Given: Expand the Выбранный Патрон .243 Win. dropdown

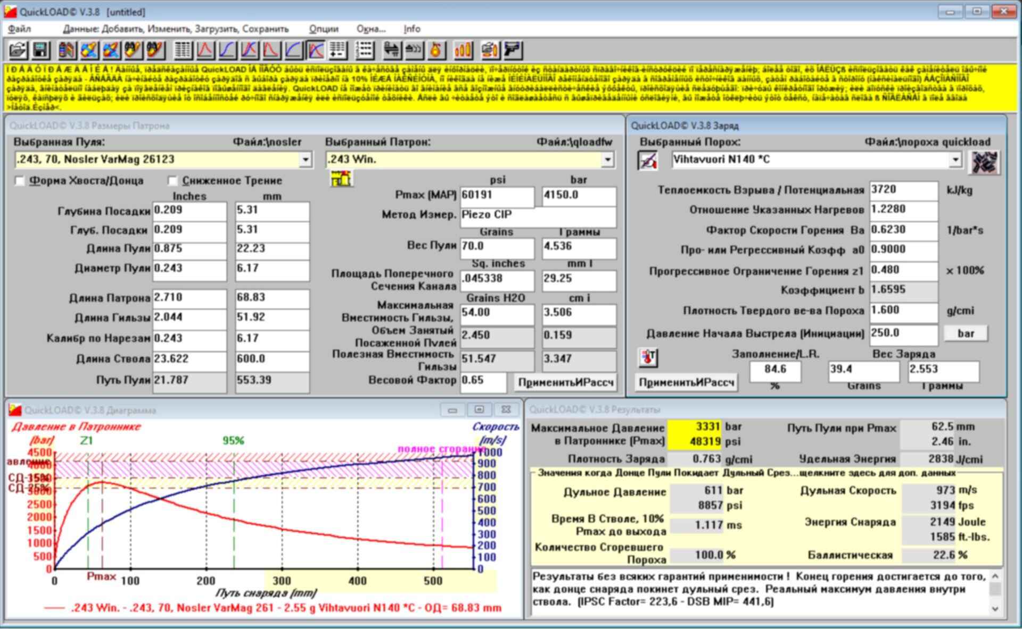Looking at the screenshot, I should pyautogui.click(x=608, y=160).
